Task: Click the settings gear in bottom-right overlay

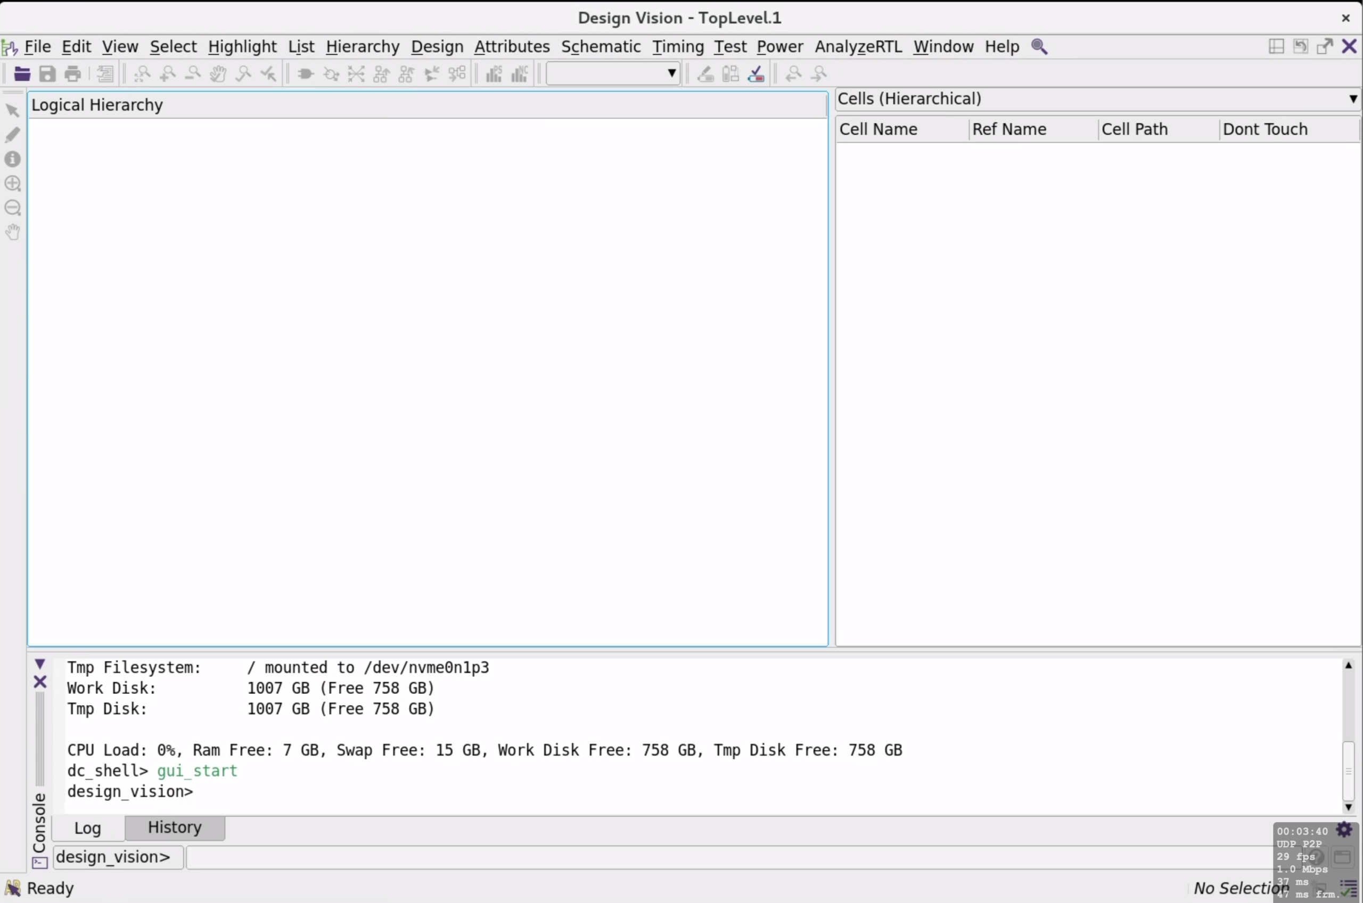Action: point(1343,829)
